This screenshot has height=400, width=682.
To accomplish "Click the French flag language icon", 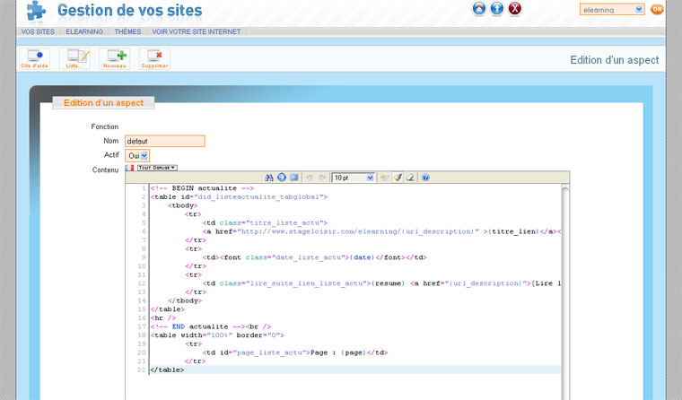I will (129, 168).
